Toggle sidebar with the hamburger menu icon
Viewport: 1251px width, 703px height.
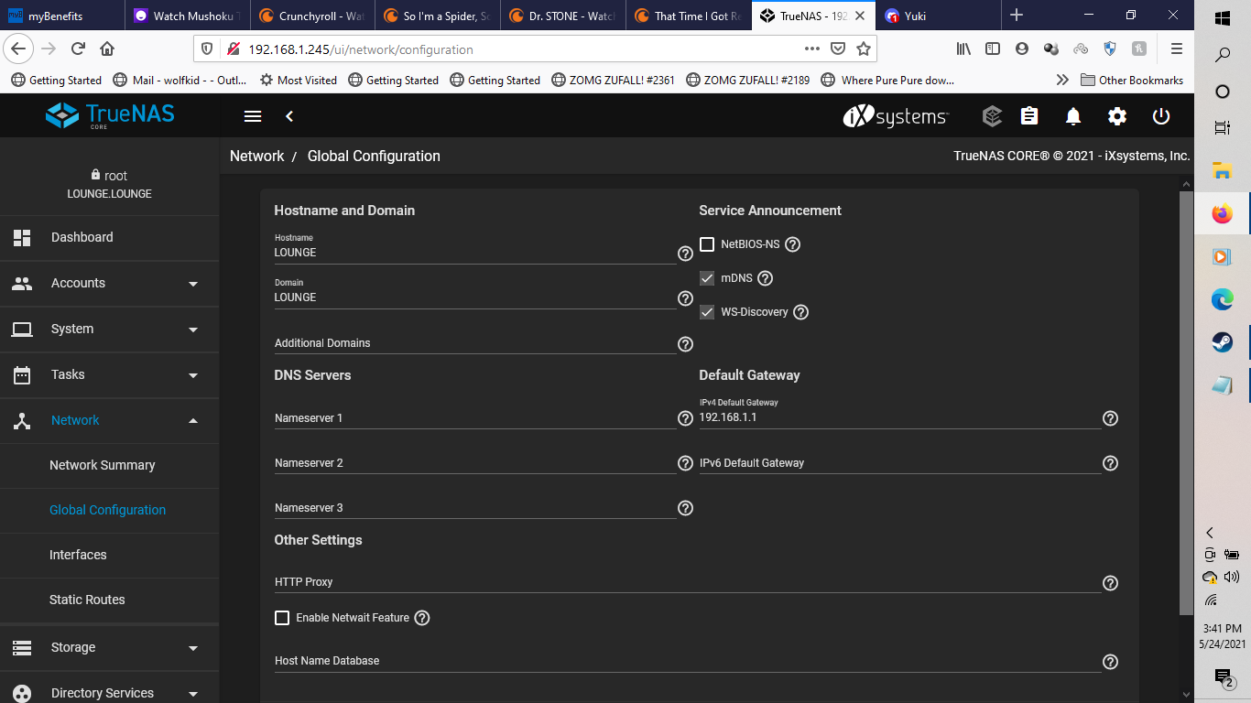pos(253,116)
